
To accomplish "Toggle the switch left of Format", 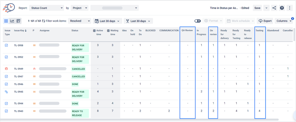I will (198, 21).
